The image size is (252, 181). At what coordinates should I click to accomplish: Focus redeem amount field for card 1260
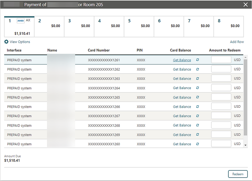coord(221,143)
